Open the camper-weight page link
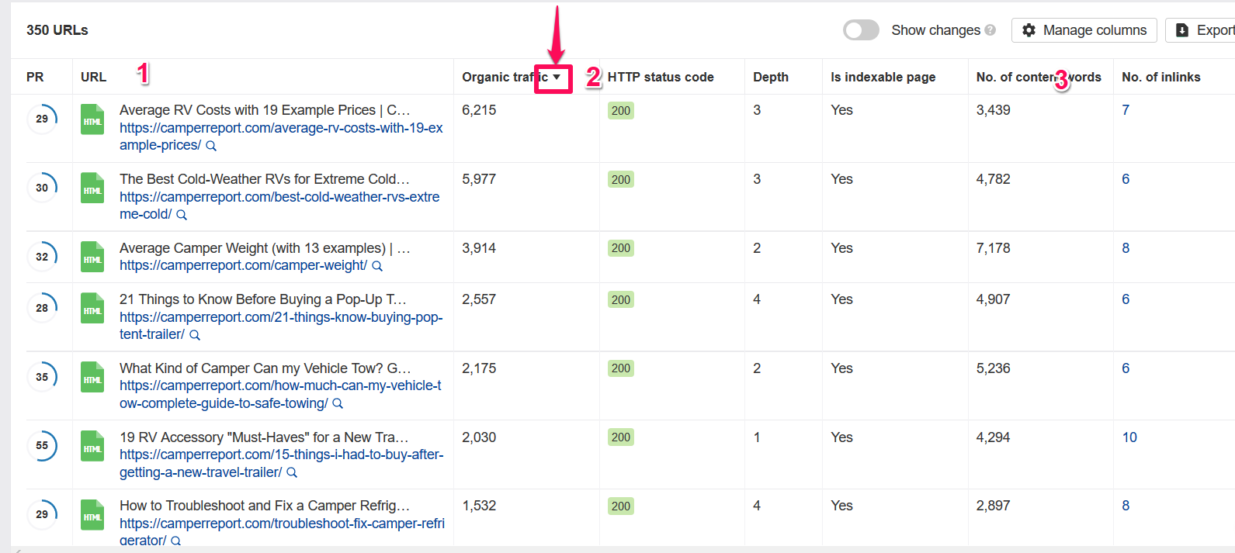 (243, 265)
